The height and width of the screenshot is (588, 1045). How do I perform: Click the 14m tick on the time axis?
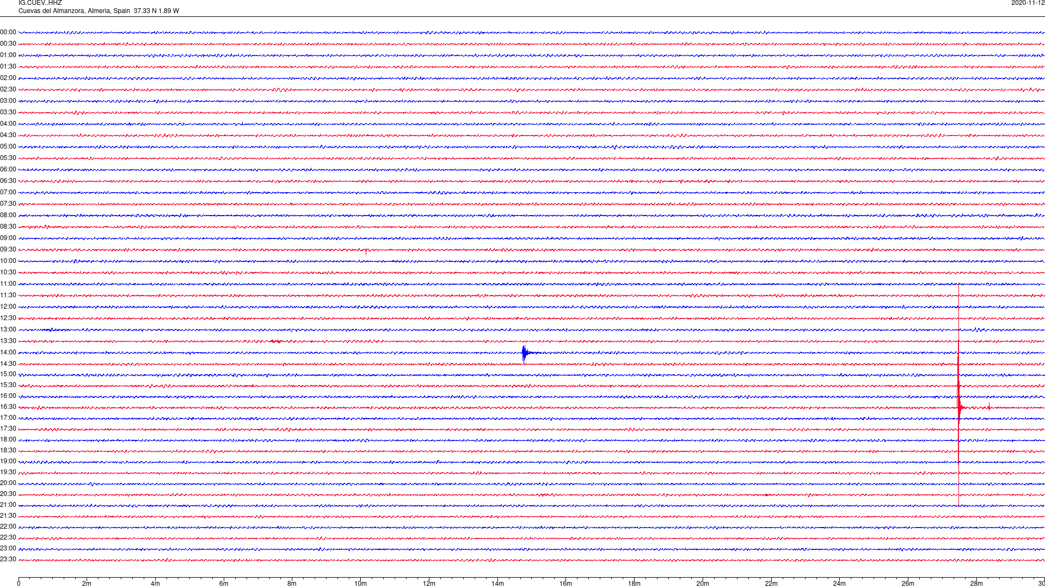coord(497,584)
